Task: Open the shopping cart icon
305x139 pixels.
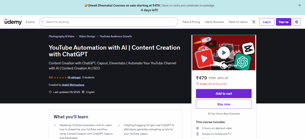Action: pos(254,22)
